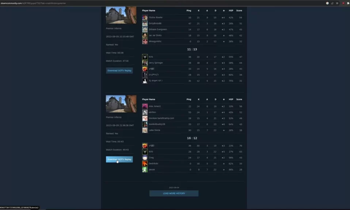Viewport: 350px width, 210px height.
Task: Select the 11 : 13 score text
Action: tap(192, 49)
